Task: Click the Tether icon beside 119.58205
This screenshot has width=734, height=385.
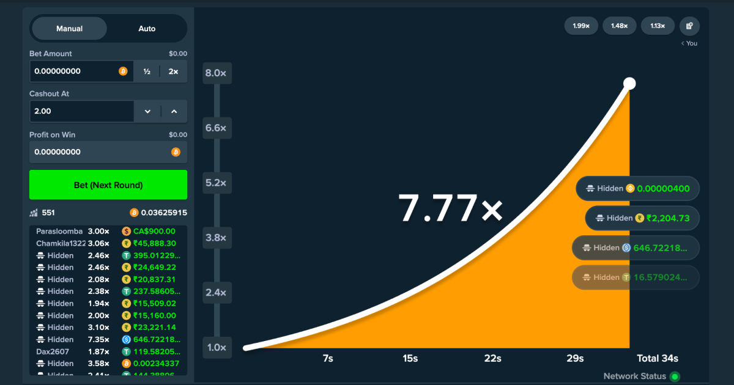Action: point(126,351)
